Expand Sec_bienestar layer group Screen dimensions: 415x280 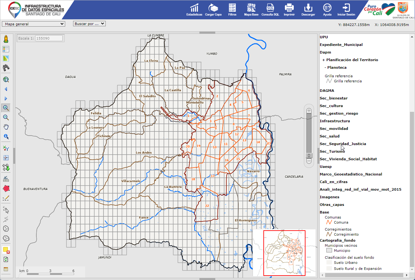tap(334, 98)
